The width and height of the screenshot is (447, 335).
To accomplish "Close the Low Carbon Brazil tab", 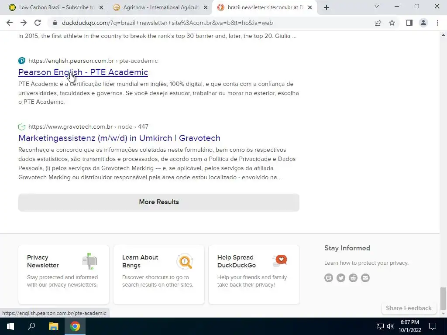I will click(x=101, y=8).
